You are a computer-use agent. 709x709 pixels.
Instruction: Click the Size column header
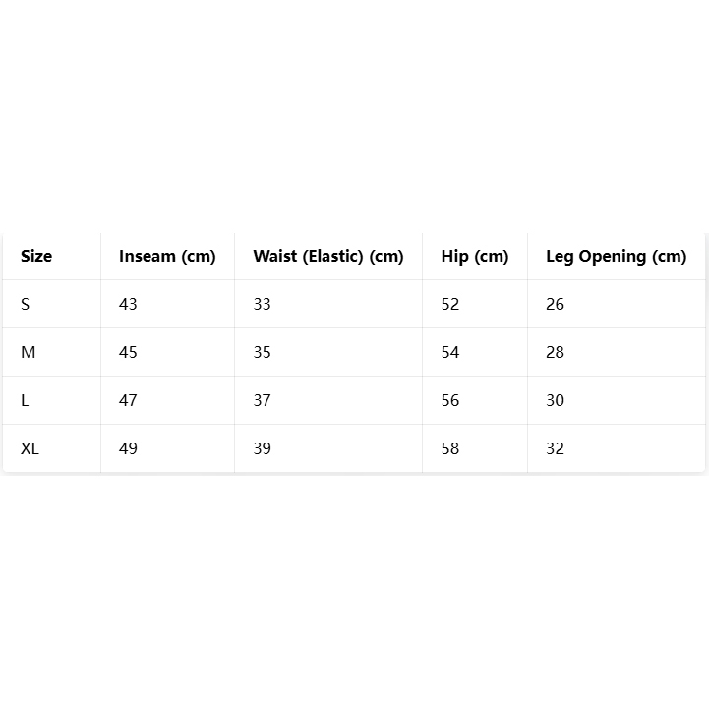pyautogui.click(x=36, y=256)
